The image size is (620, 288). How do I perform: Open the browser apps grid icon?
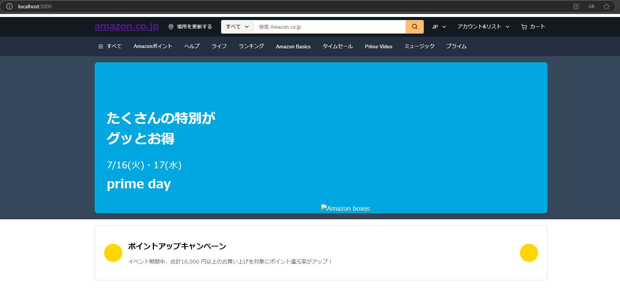pyautogui.click(x=576, y=6)
